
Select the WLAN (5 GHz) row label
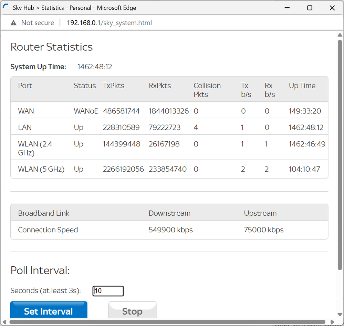pos(41,169)
